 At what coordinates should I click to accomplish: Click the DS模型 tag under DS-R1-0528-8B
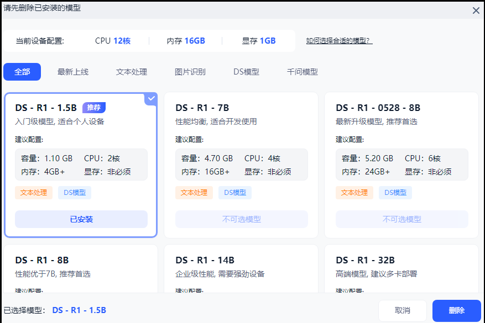pos(395,192)
